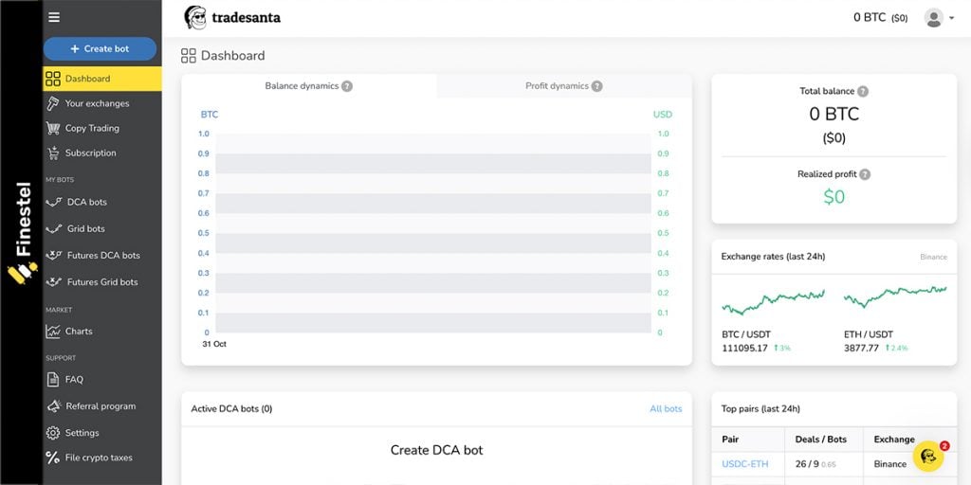
Task: Open Referral program
Action: tap(101, 406)
